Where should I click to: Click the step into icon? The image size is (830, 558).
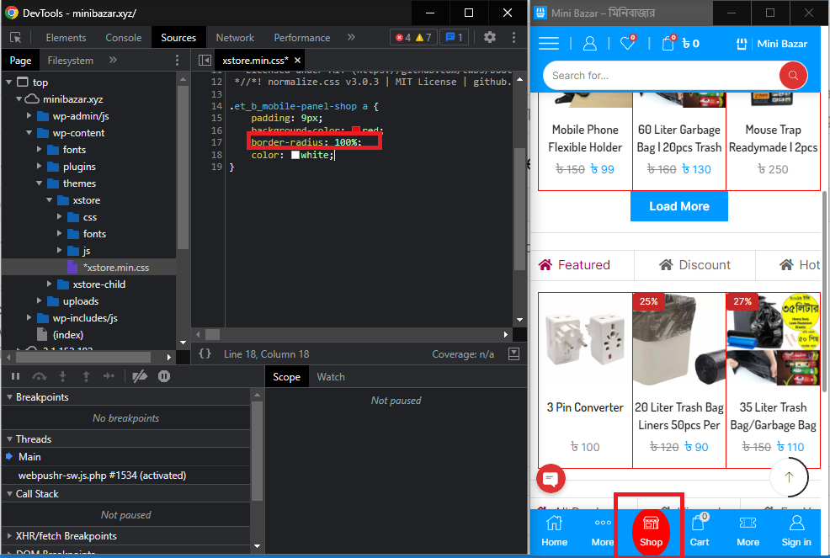[62, 376]
